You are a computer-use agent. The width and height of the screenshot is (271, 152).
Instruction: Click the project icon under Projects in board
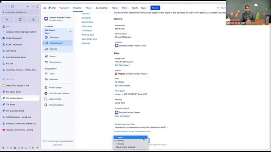[116, 112]
